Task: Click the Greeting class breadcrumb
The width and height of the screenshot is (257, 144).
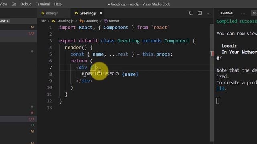Action: pos(91,21)
